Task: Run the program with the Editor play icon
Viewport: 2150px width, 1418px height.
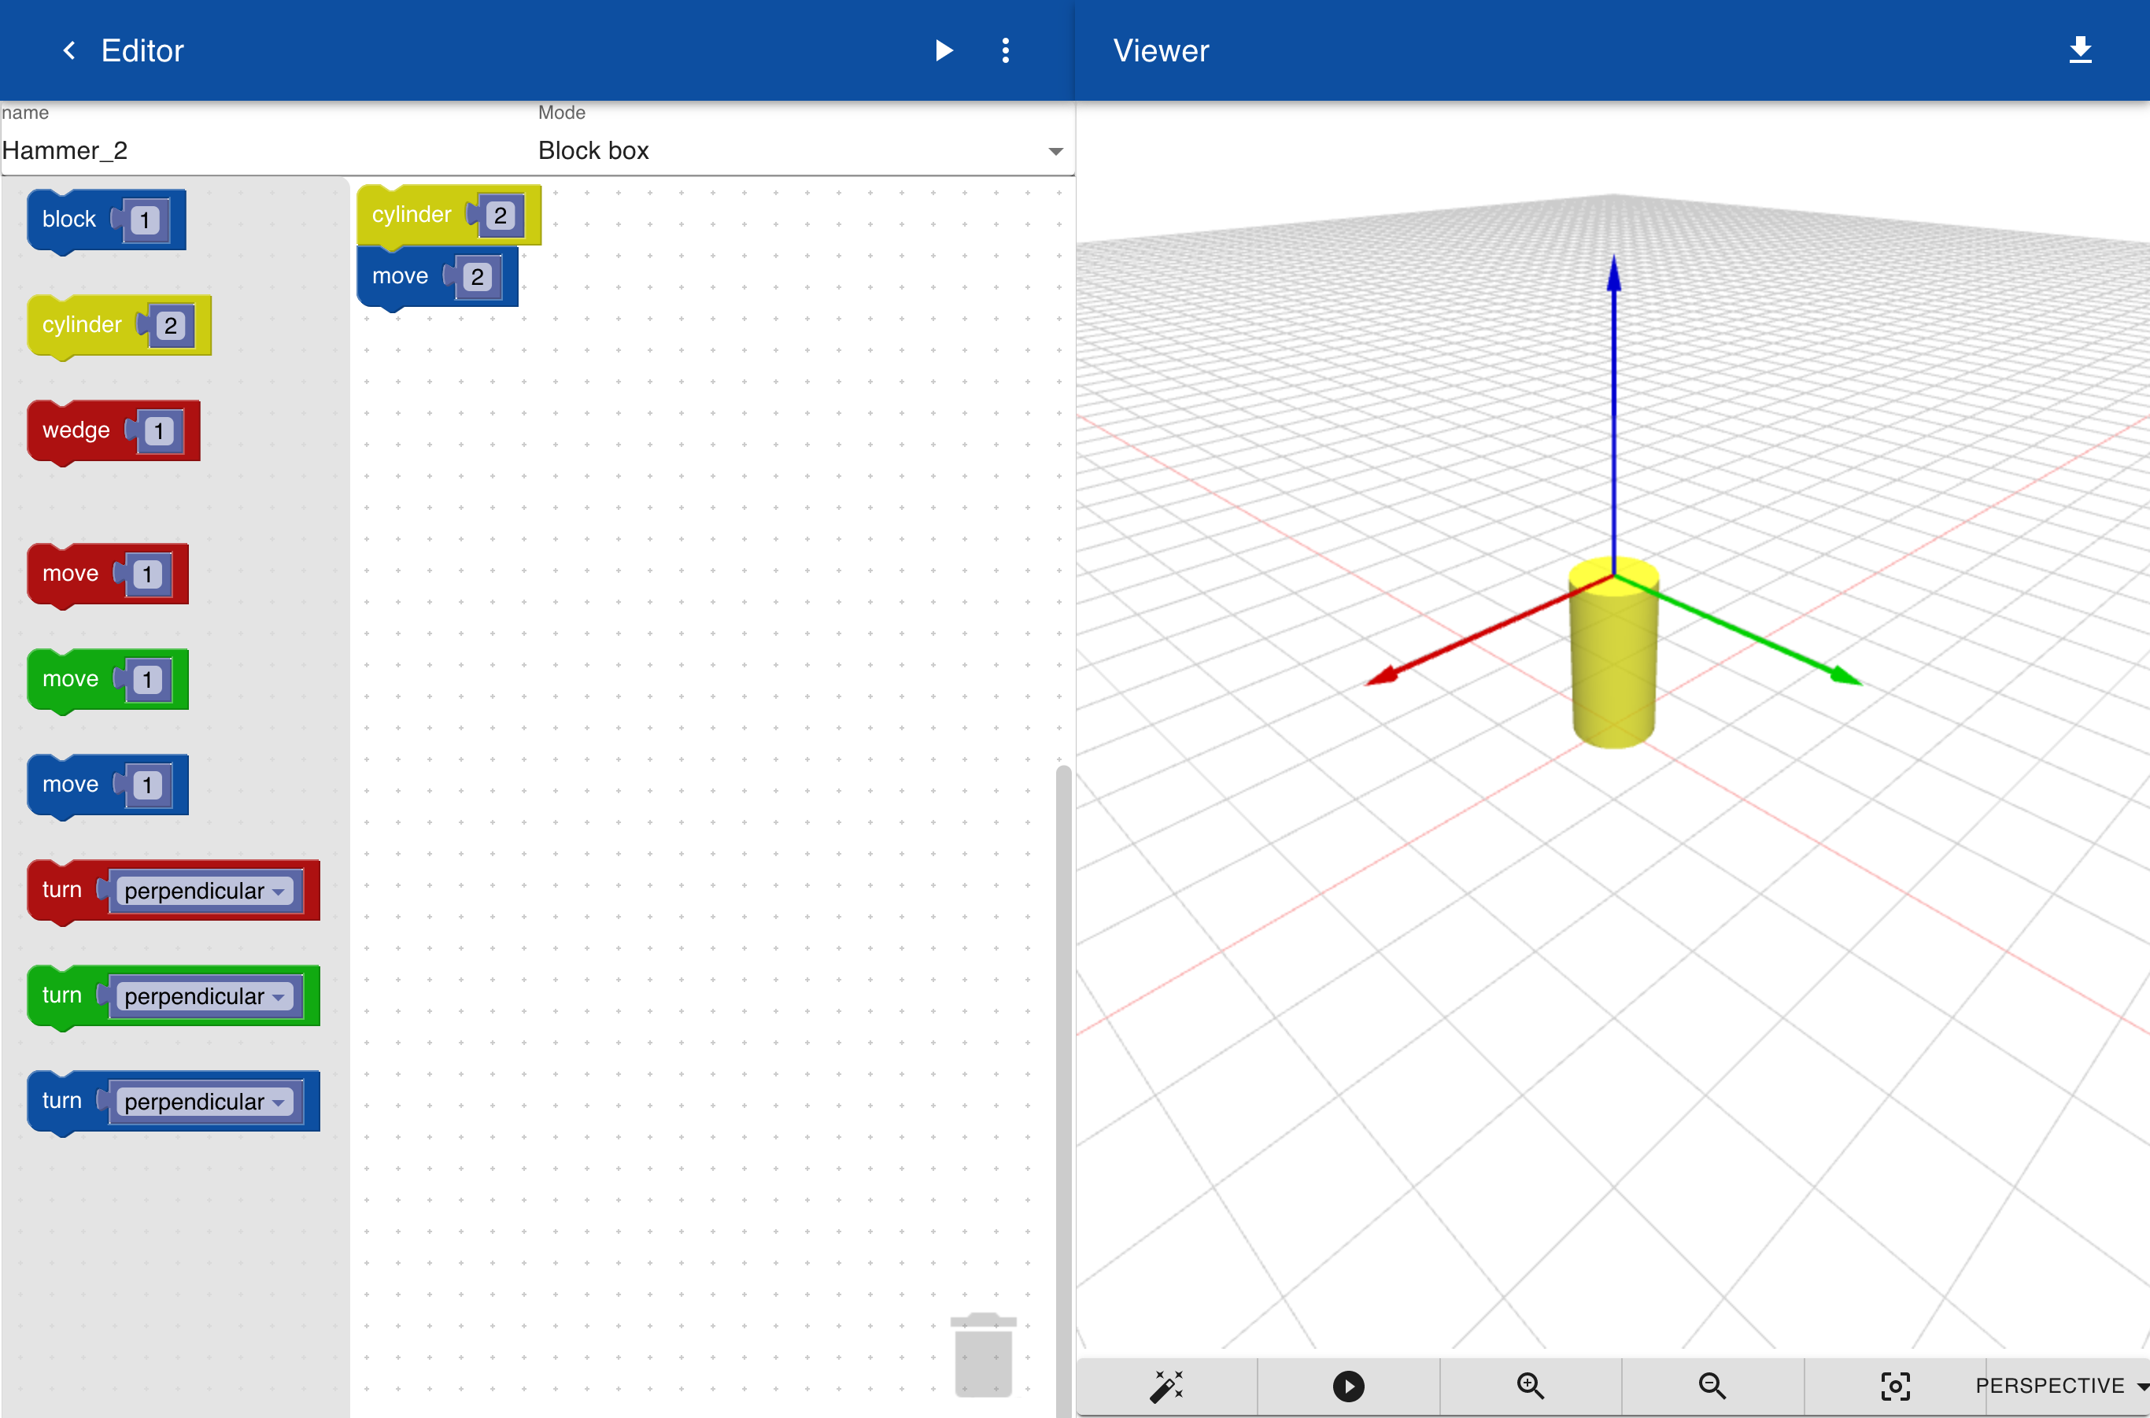Action: 944,50
